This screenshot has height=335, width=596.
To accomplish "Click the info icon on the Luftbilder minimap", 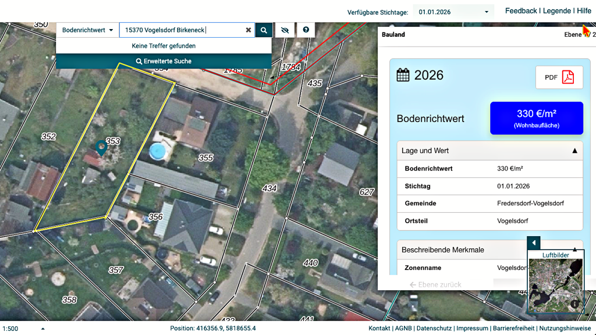I will pos(574,304).
